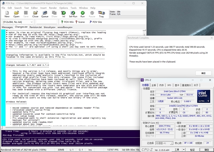Viewport: 214px width, 152px height.
Task: Click the CPU-Z 工具 button
Action: 177,150
